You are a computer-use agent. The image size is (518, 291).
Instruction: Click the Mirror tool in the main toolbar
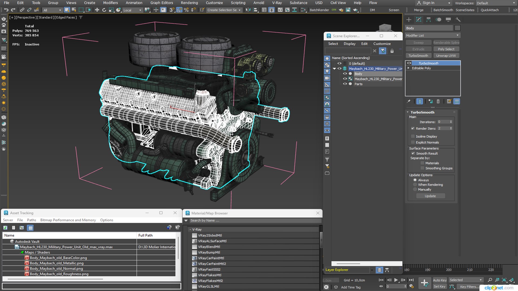coord(248,10)
